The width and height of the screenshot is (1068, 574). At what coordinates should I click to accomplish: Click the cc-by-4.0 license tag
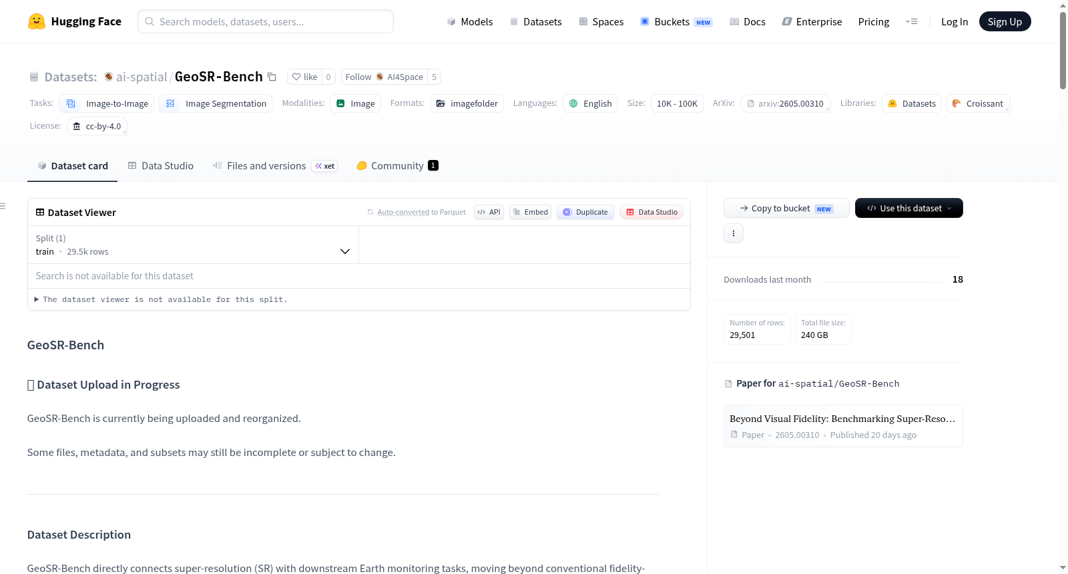click(97, 126)
